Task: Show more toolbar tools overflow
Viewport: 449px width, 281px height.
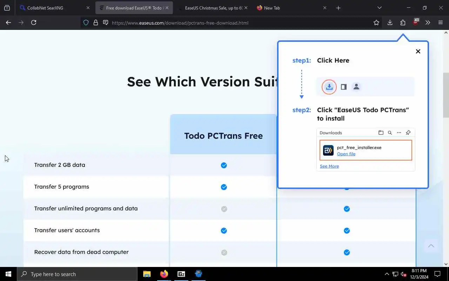Action: click(428, 22)
